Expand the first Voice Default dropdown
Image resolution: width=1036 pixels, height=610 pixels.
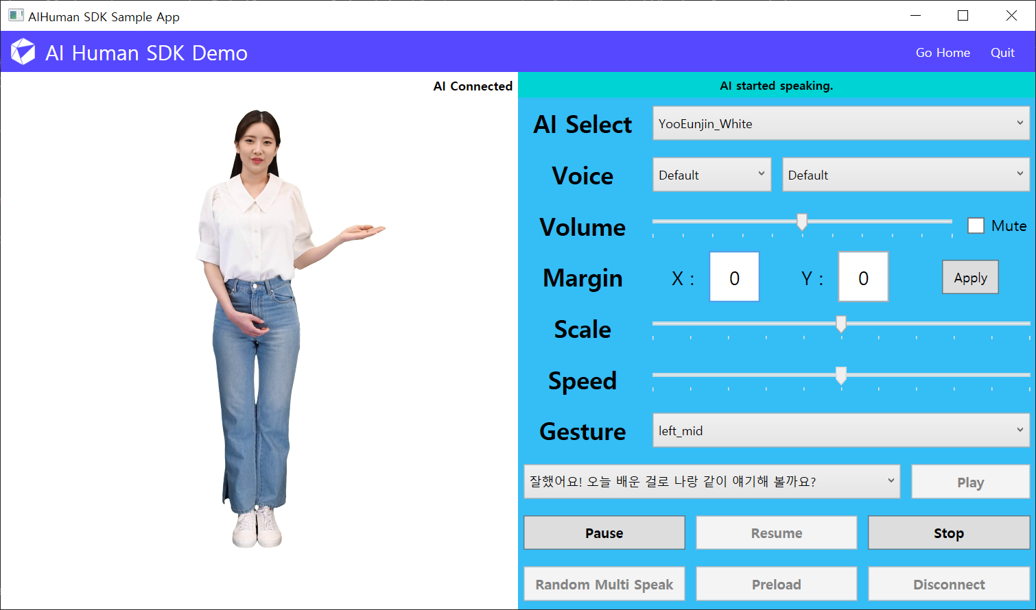click(711, 175)
